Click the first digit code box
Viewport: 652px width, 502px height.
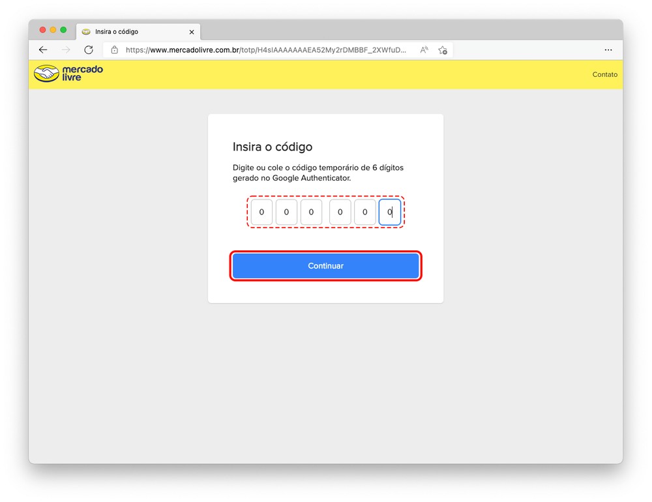tap(261, 212)
